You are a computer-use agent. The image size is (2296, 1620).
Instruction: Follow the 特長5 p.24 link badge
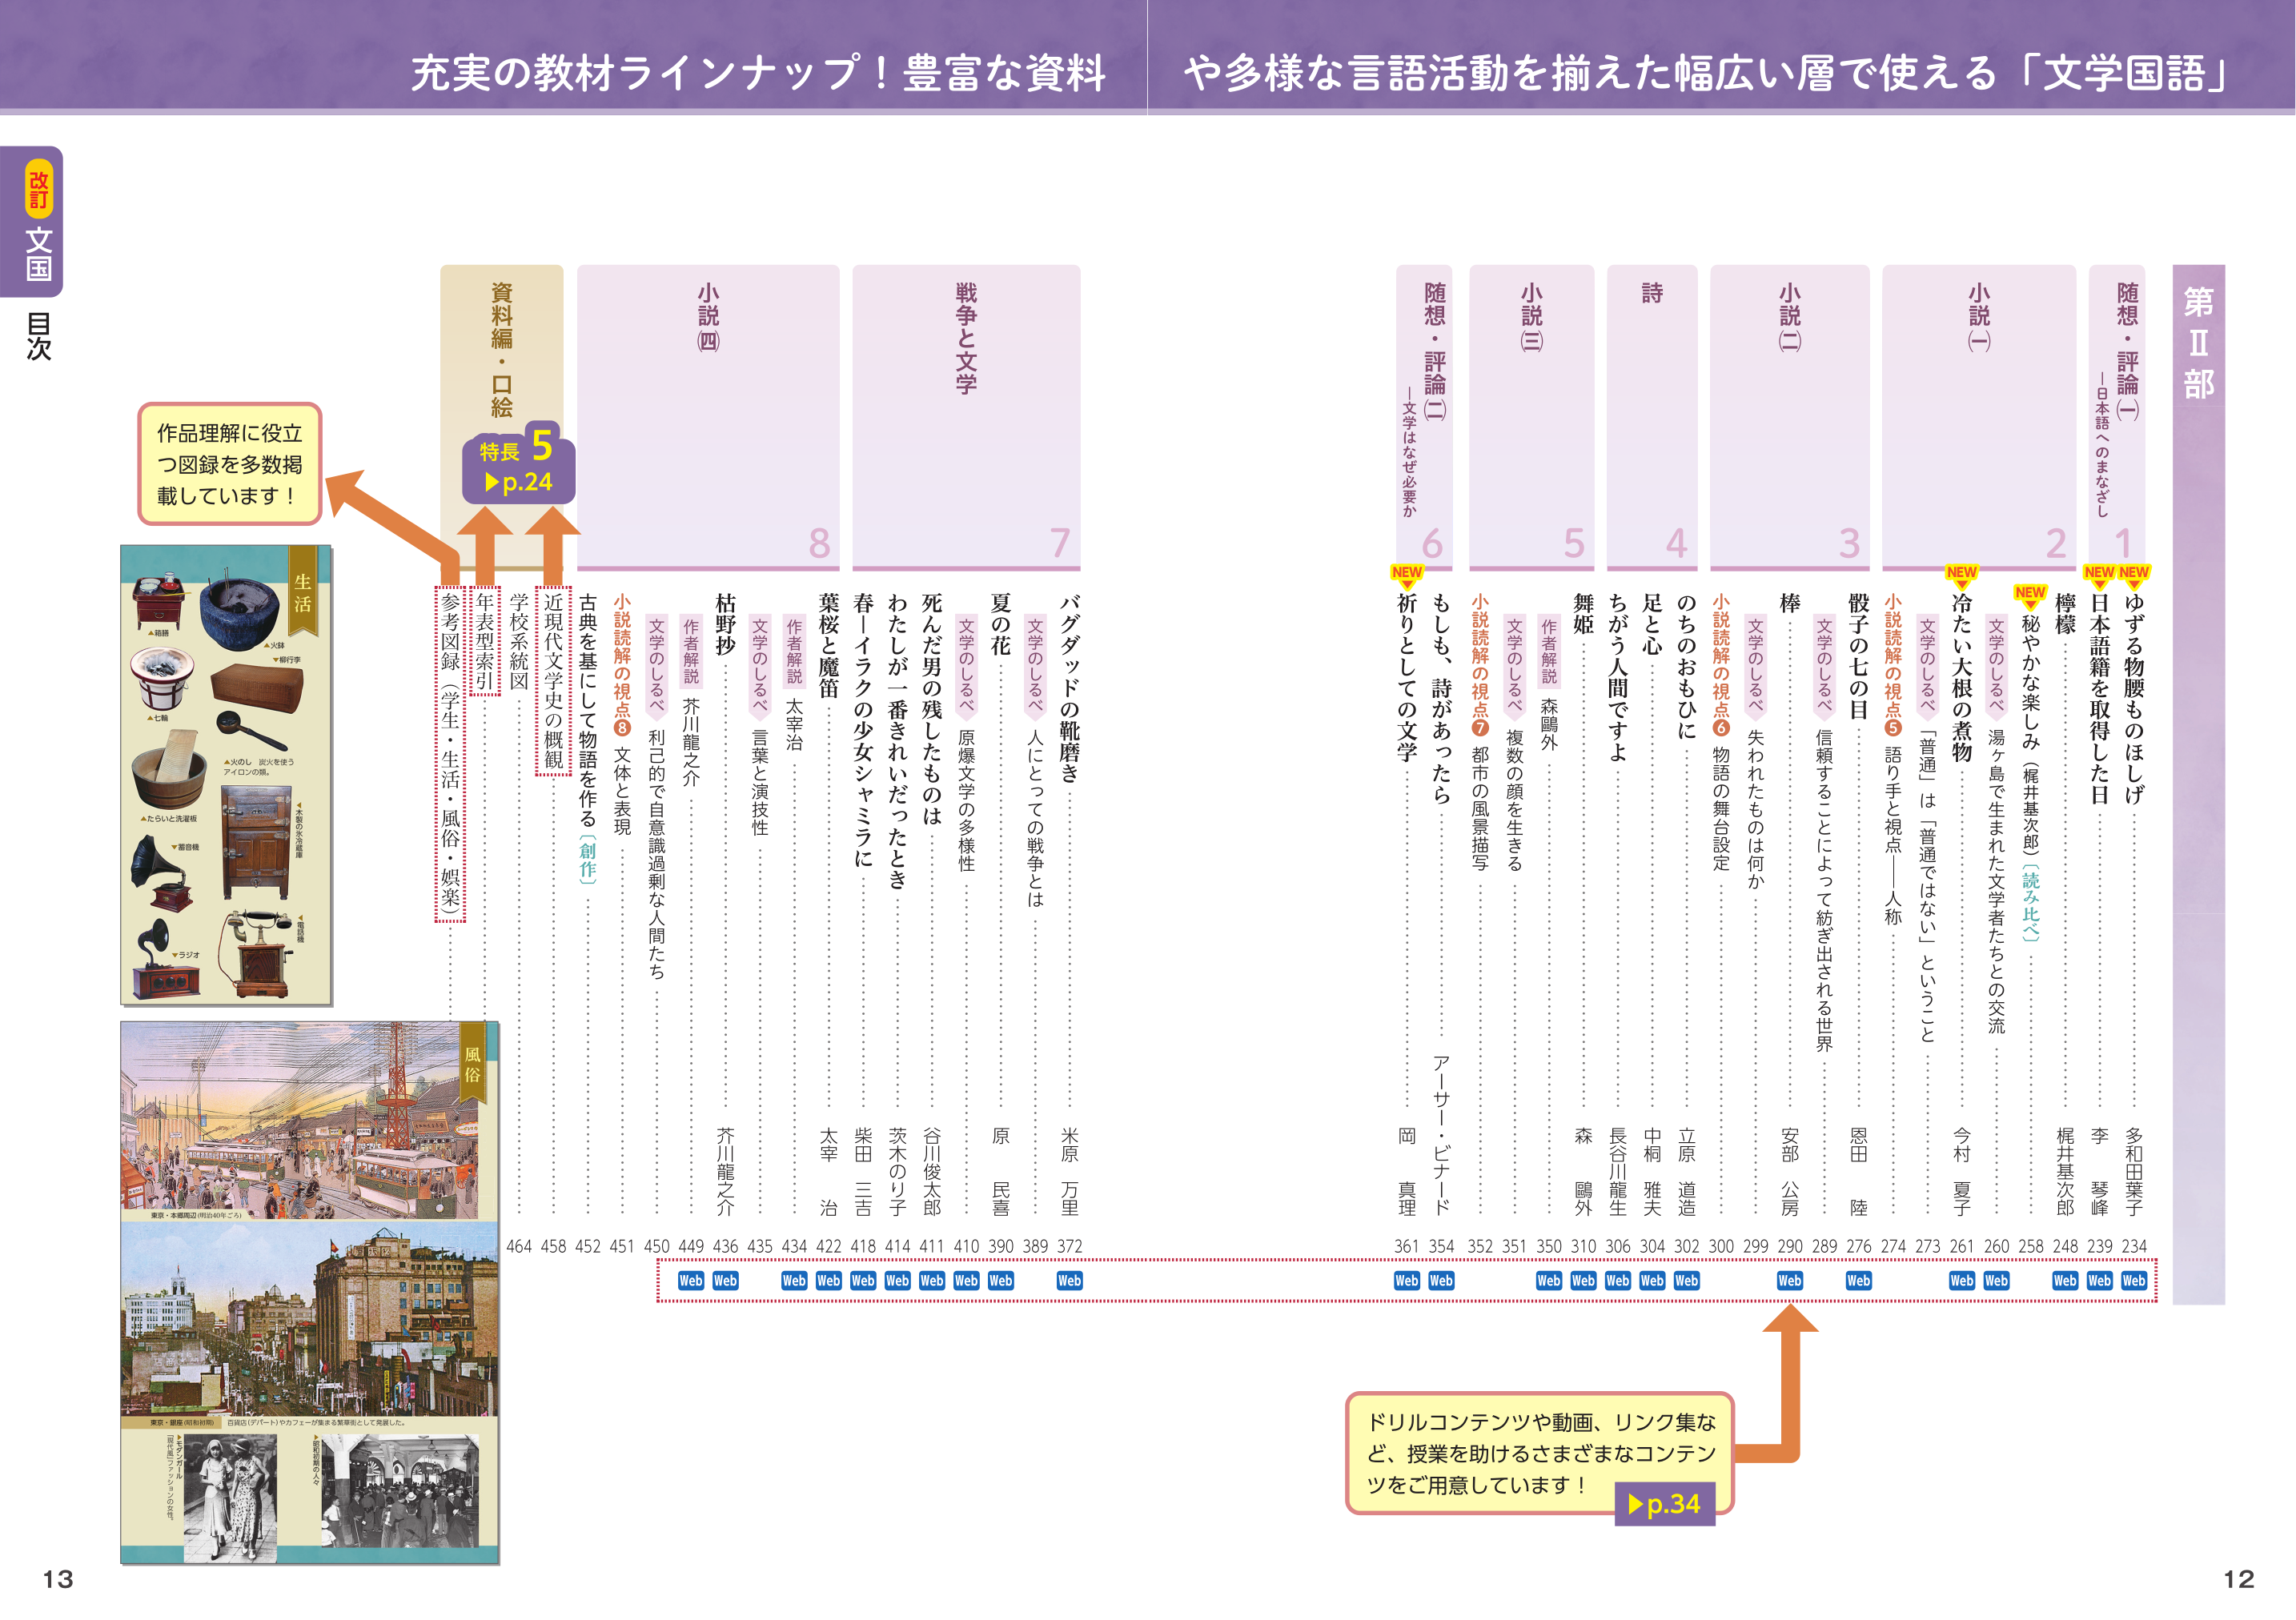518,463
